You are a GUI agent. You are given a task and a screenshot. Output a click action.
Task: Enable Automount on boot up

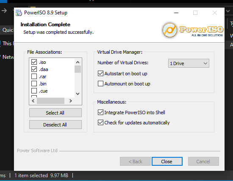(100, 84)
